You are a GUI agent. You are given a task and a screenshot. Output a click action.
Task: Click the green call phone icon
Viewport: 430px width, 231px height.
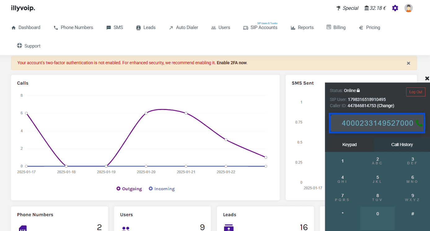(419, 123)
